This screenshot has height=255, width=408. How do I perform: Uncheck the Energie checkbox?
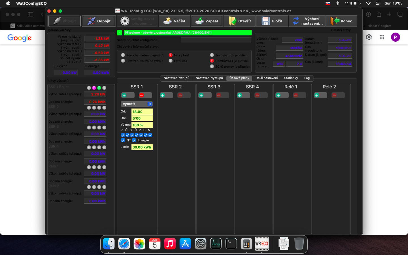[x=134, y=140]
